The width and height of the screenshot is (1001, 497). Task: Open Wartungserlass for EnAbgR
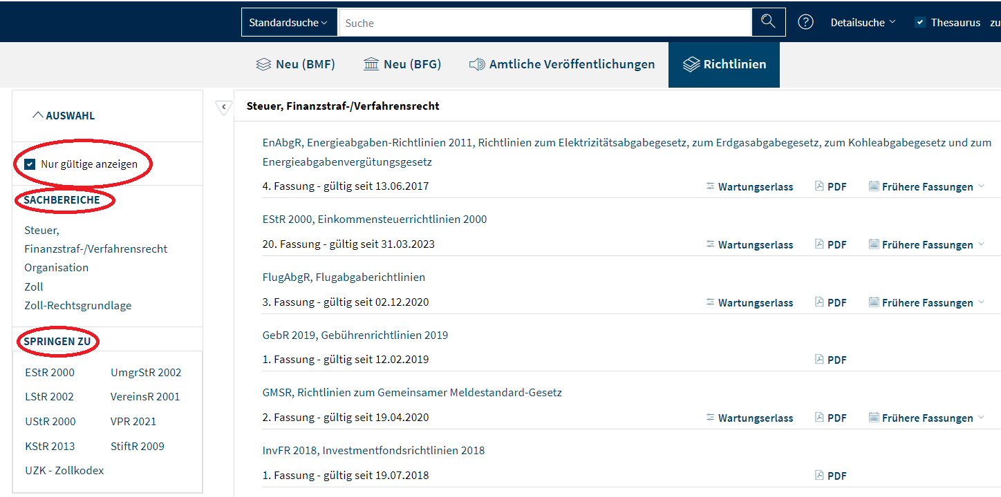[x=749, y=186]
